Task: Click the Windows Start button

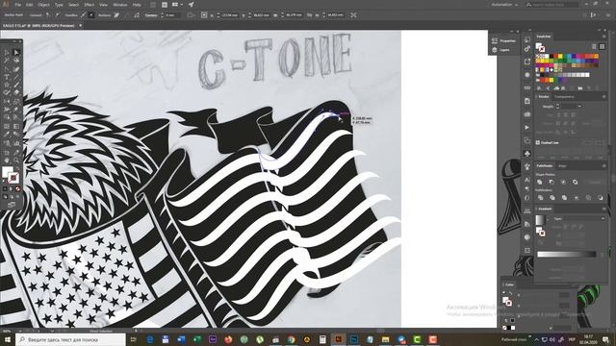Action: tap(7, 339)
